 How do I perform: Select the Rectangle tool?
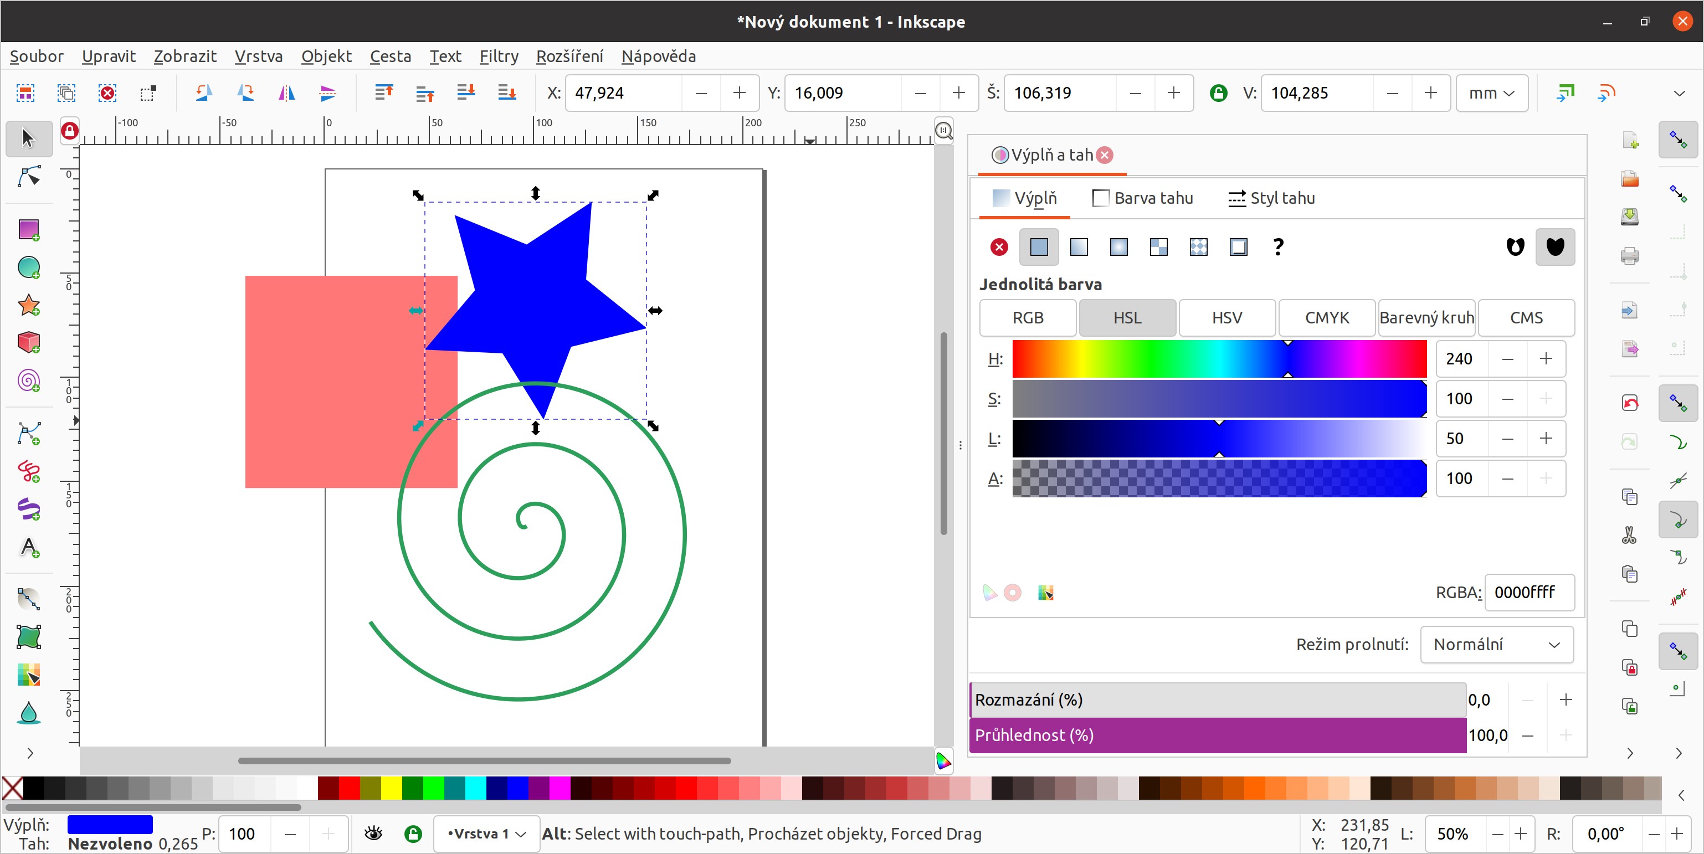click(28, 230)
